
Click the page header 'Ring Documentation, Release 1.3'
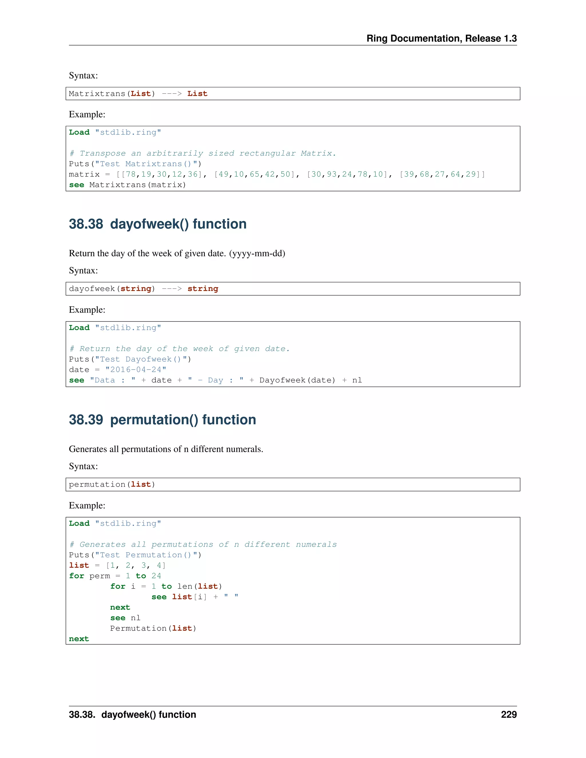[441, 38]
